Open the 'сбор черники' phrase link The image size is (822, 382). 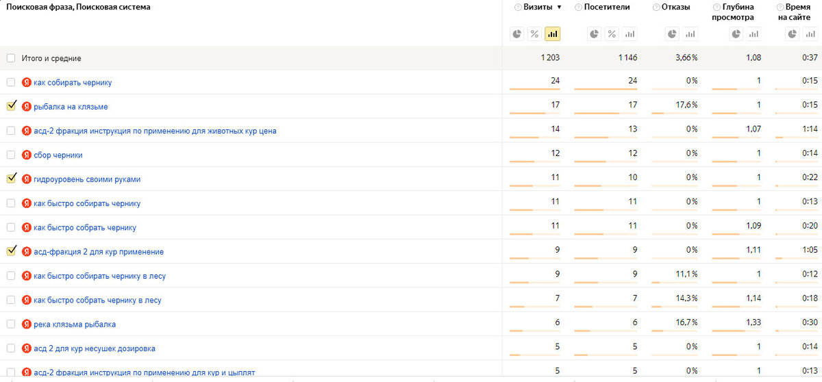point(58,155)
